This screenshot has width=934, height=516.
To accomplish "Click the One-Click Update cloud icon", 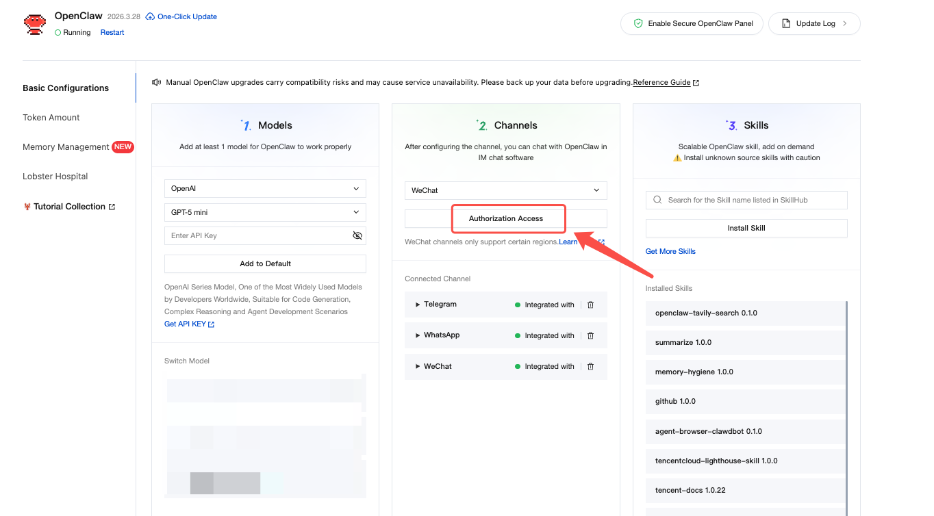I will tap(150, 16).
